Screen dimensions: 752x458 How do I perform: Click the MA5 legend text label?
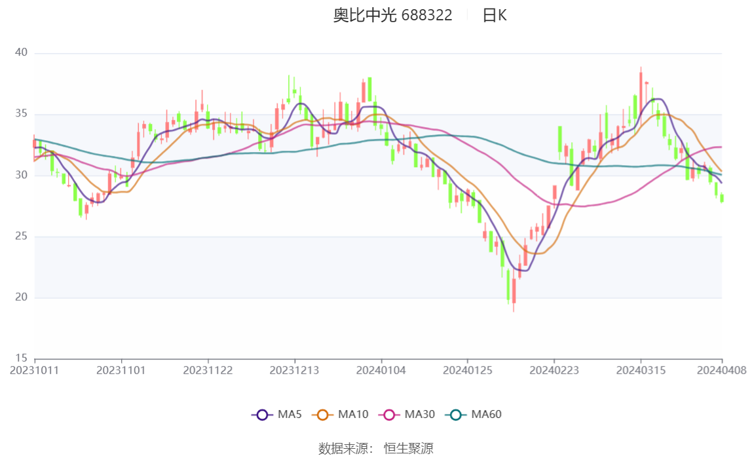click(x=290, y=414)
